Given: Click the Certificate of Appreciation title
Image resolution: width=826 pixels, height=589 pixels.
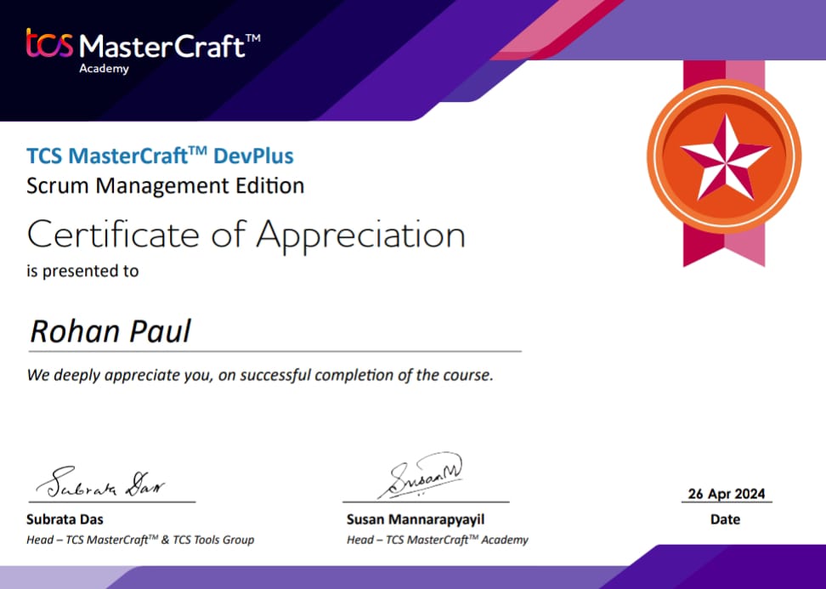Looking at the screenshot, I should pyautogui.click(x=246, y=235).
